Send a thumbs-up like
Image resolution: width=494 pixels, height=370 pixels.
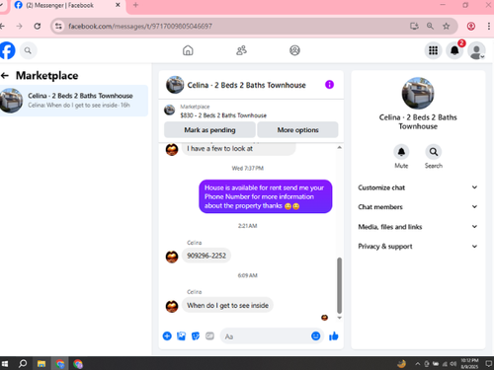(x=334, y=336)
